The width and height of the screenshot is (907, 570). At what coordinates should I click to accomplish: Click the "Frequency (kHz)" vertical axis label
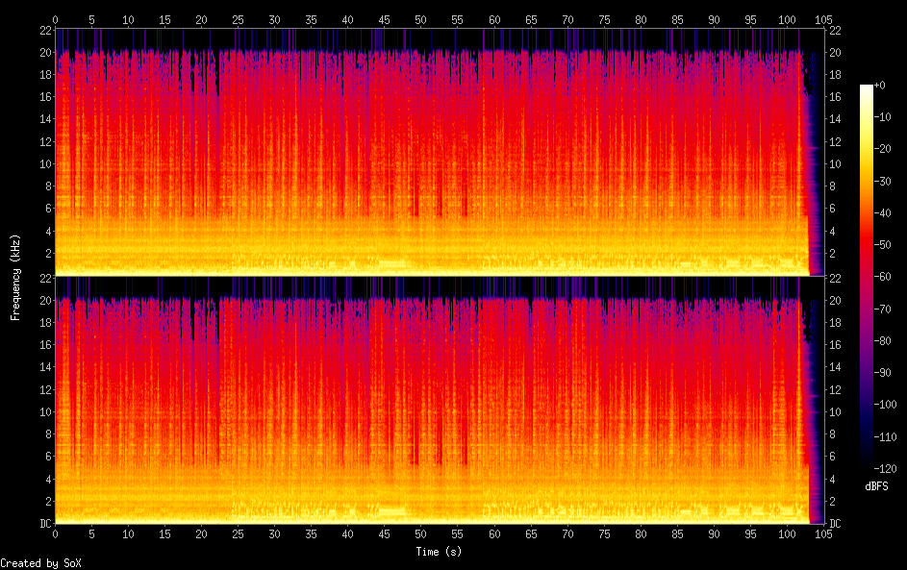point(15,277)
